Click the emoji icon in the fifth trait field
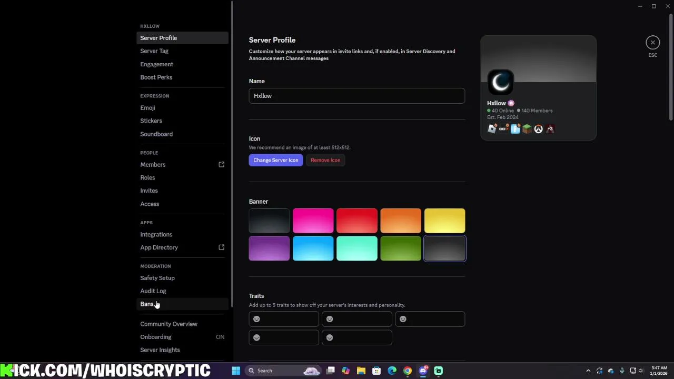674x379 pixels. pos(330,337)
